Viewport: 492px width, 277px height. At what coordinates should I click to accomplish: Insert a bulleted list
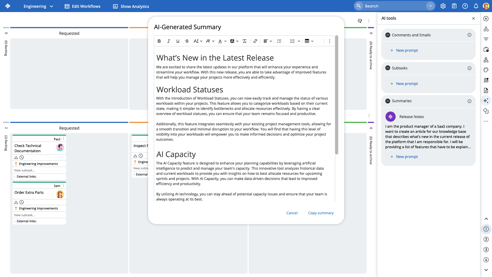pyautogui.click(x=279, y=41)
